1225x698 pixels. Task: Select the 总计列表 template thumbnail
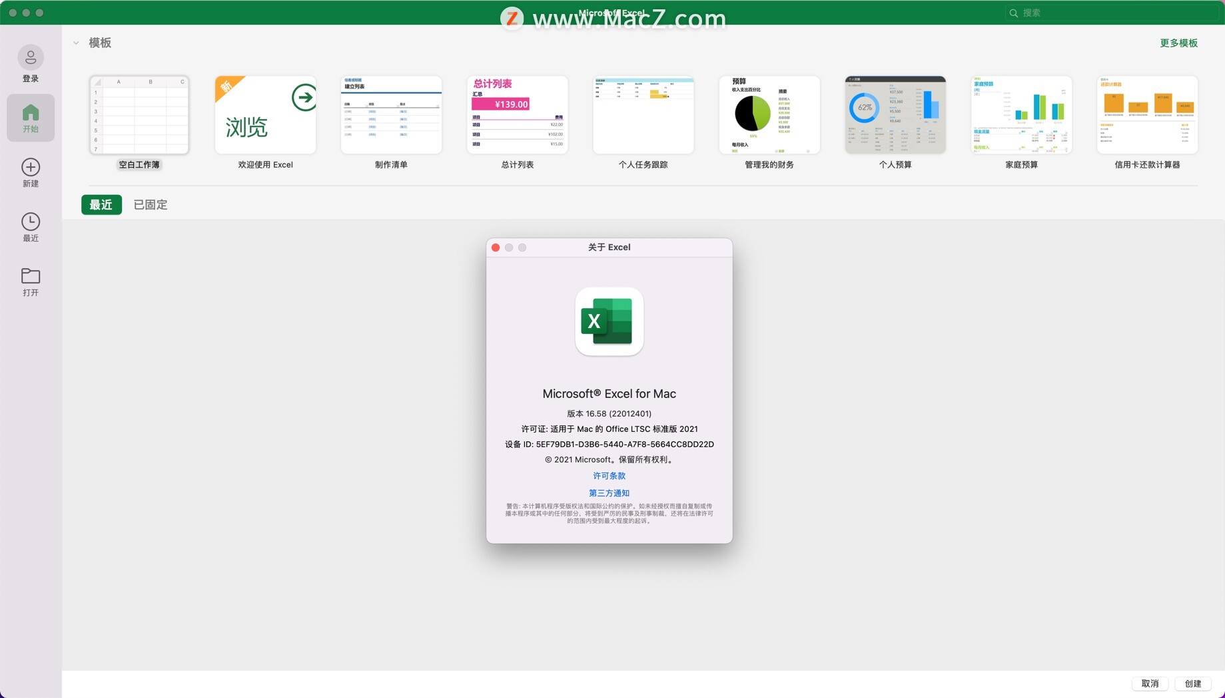[517, 114]
